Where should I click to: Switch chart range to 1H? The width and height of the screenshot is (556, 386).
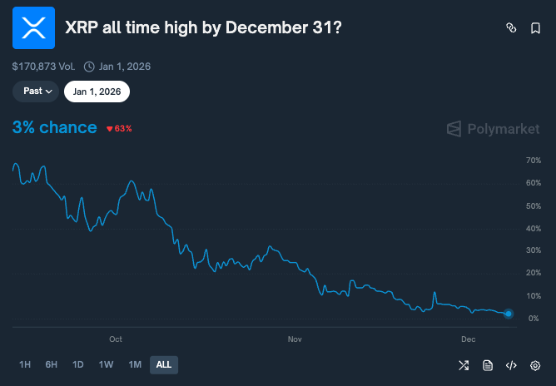pyautogui.click(x=25, y=365)
